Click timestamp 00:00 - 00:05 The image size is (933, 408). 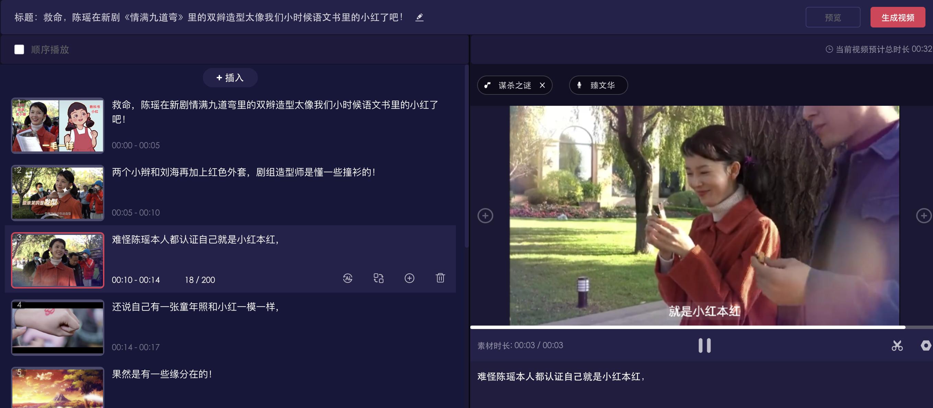click(x=136, y=145)
